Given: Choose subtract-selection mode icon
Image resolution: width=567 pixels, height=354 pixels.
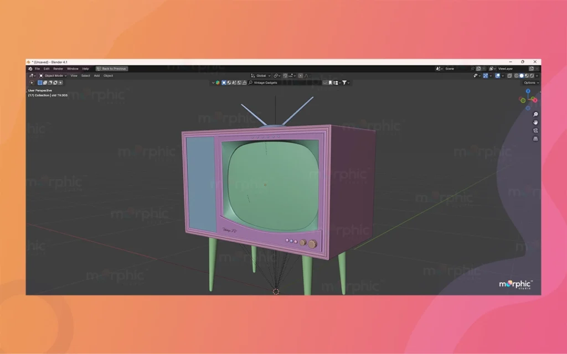Looking at the screenshot, I should pos(50,83).
